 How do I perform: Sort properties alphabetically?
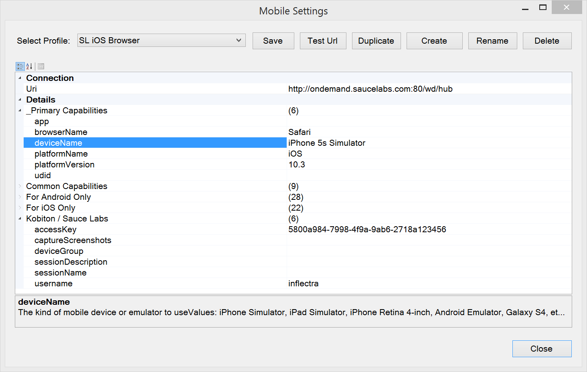[x=29, y=66]
